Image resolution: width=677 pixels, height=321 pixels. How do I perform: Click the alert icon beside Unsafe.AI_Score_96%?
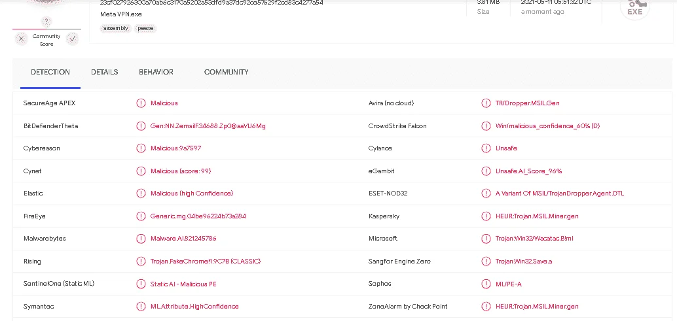[486, 171]
